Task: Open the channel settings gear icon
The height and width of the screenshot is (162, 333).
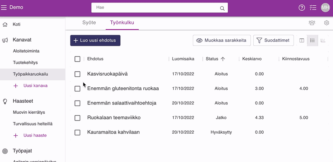Action: point(327,23)
